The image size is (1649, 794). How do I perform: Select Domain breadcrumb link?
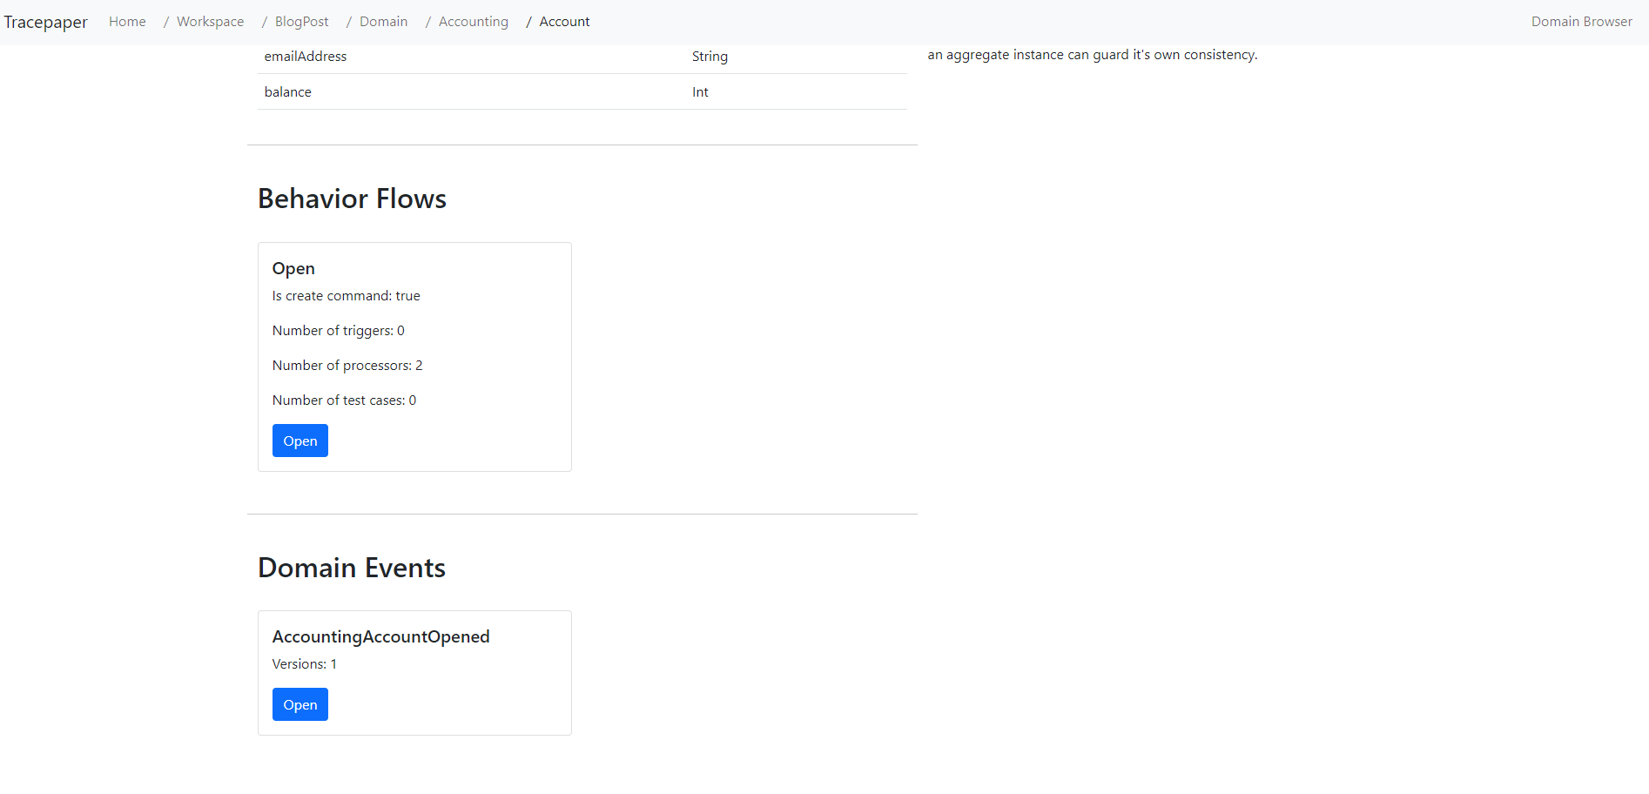(x=384, y=22)
